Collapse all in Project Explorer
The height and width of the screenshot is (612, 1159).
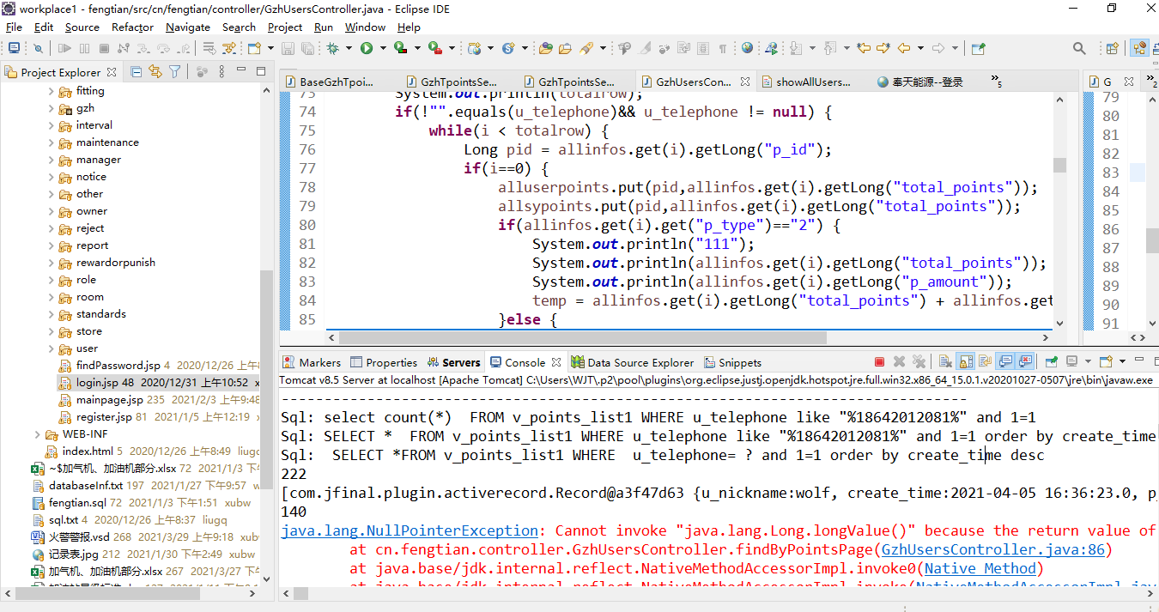tap(136, 72)
